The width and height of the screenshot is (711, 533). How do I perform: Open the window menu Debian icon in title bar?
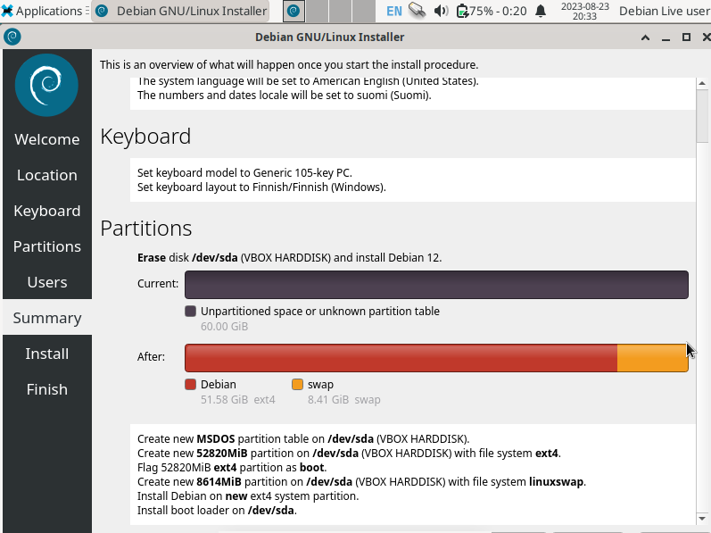click(x=12, y=37)
